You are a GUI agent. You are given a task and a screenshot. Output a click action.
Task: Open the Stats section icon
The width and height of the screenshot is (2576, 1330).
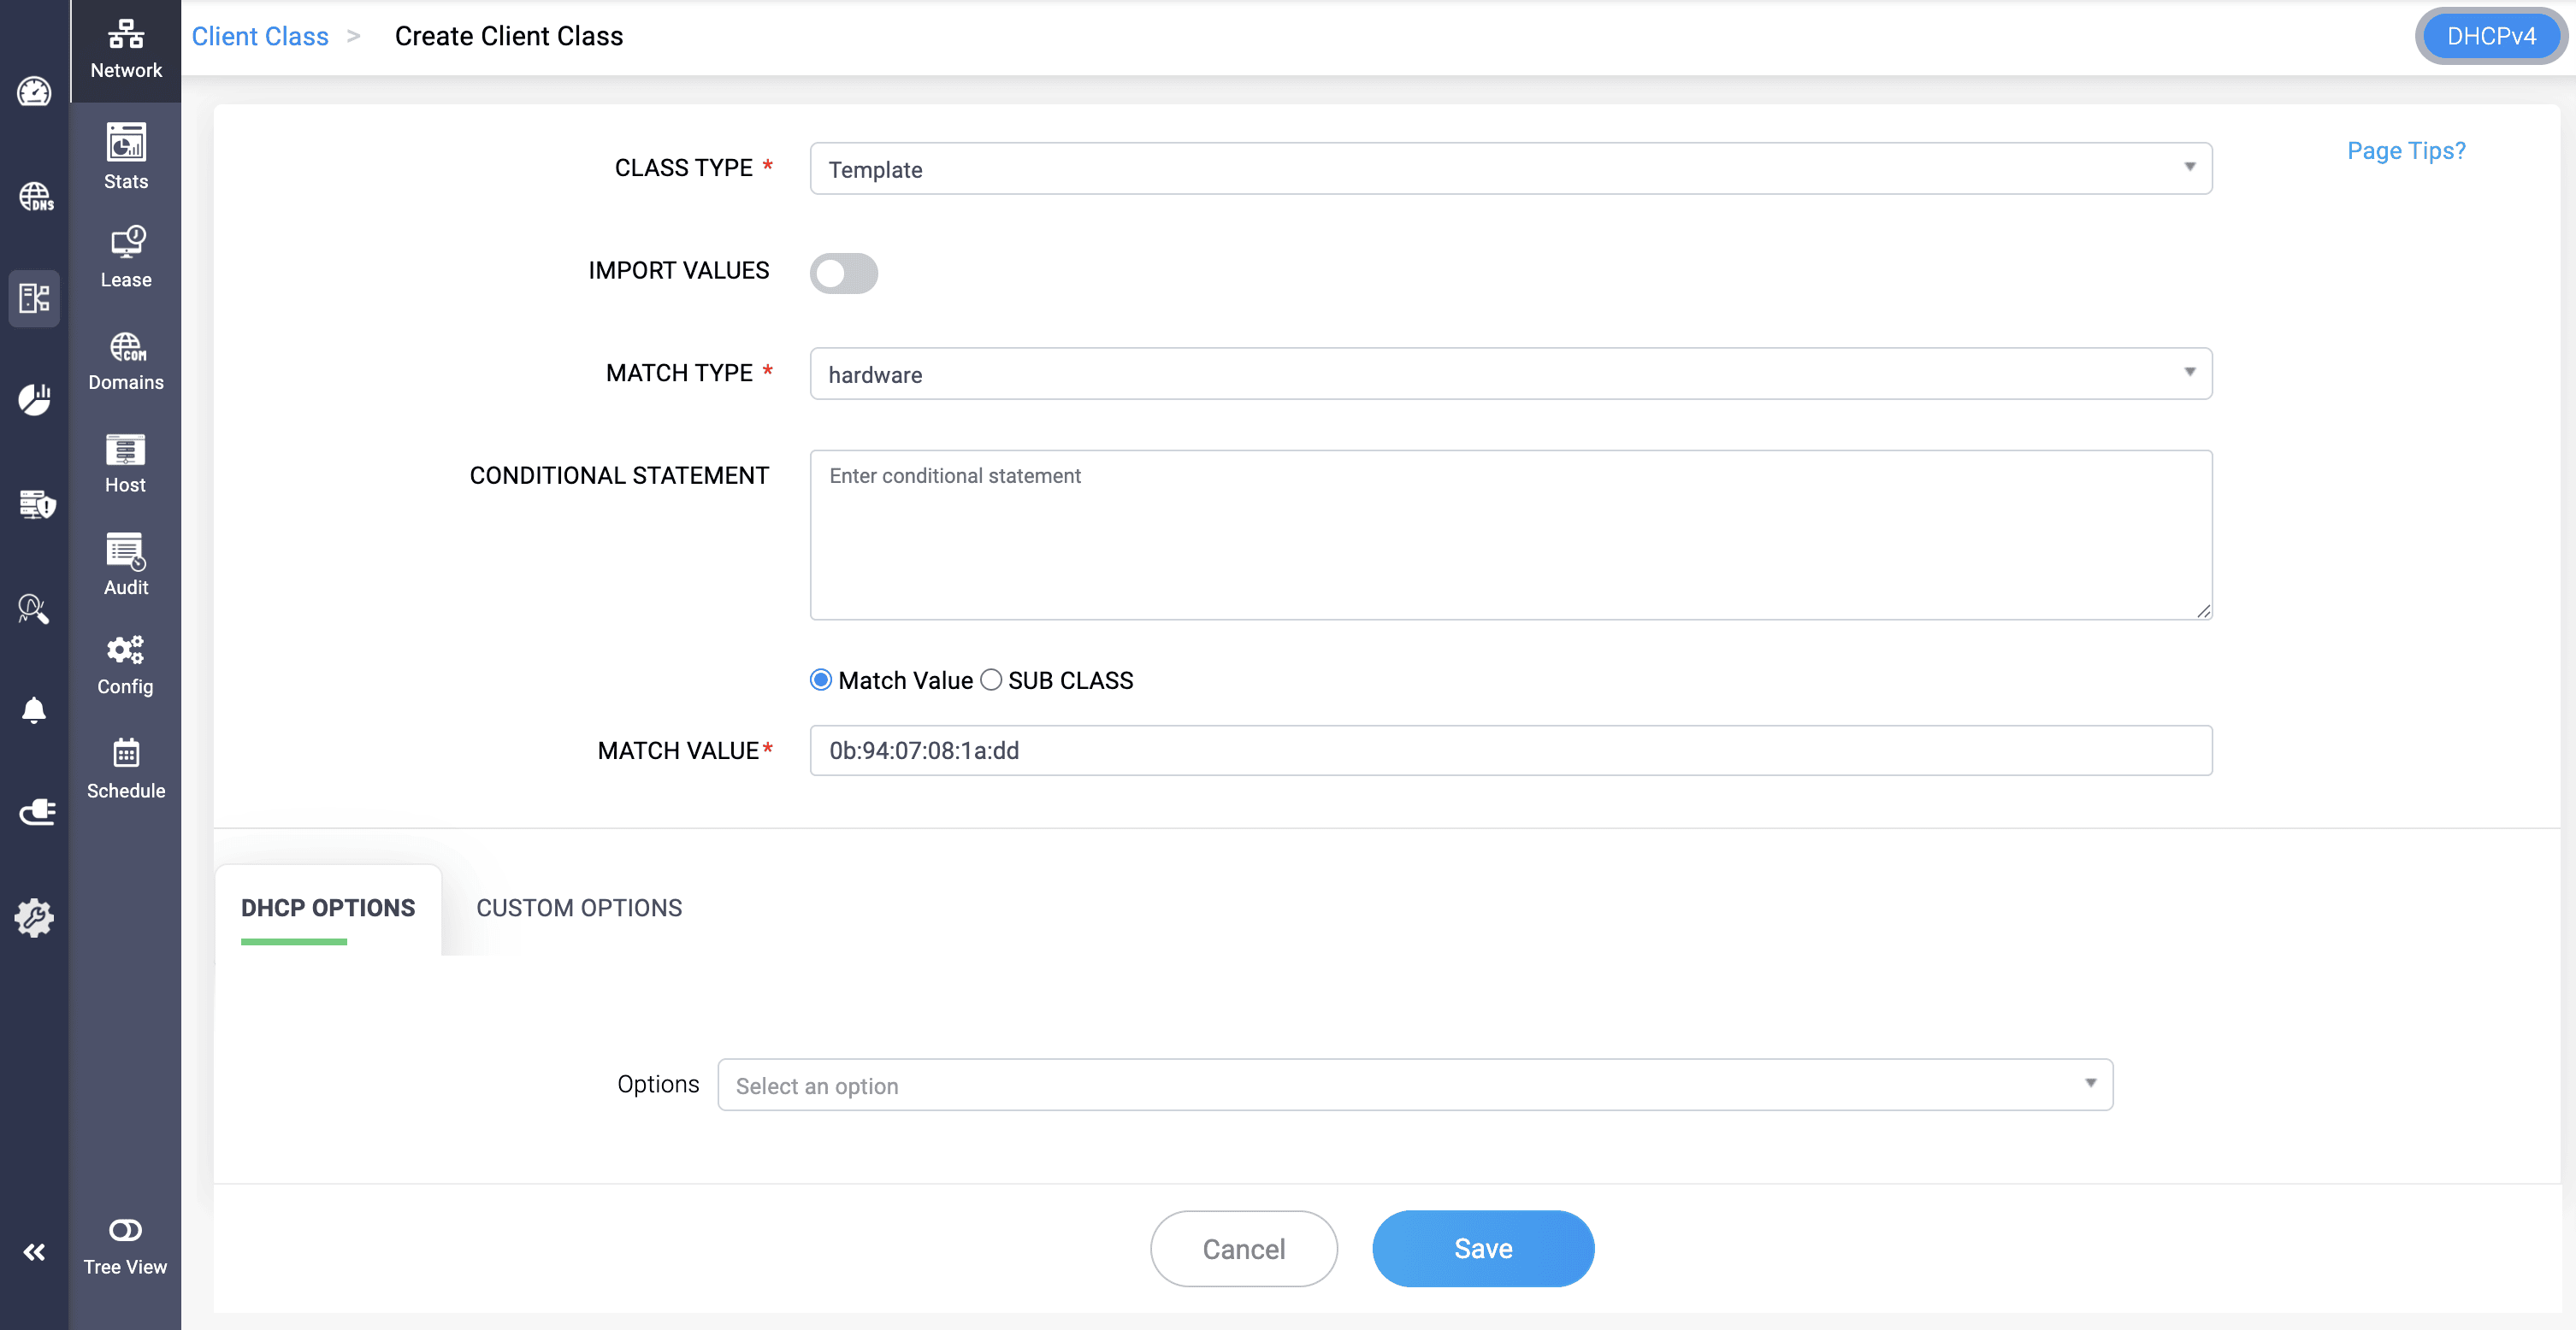point(125,156)
